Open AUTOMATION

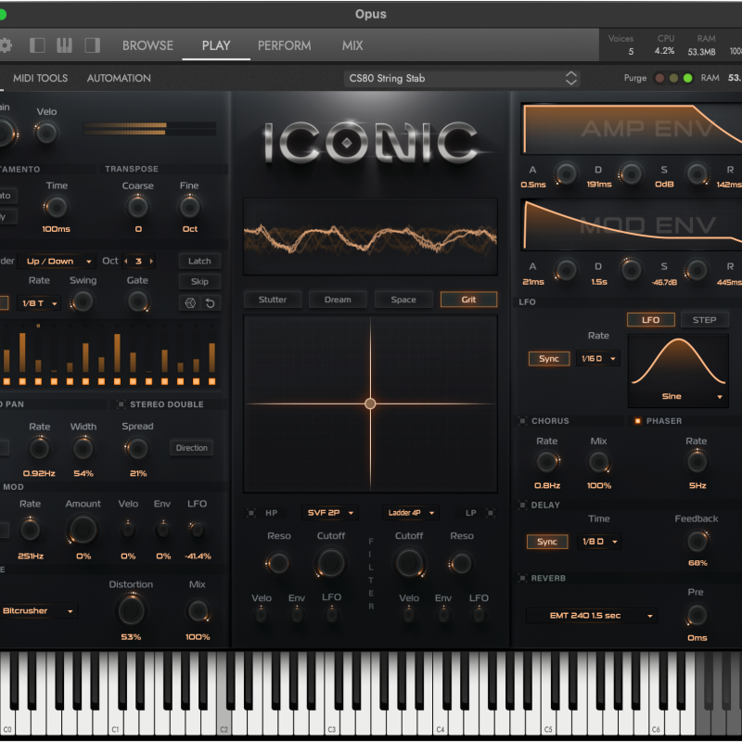coord(119,78)
